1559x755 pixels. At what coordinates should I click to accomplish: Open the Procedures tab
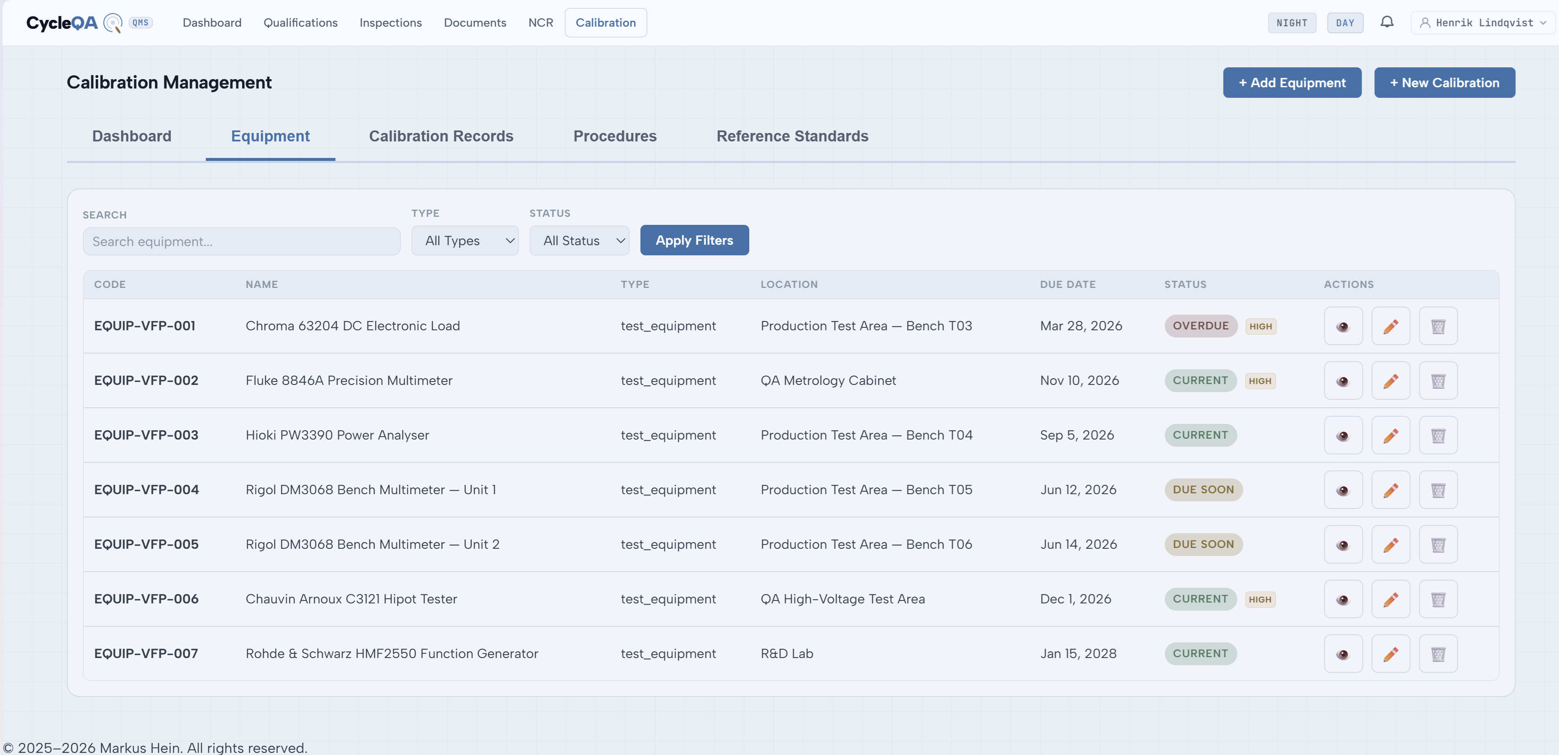(x=615, y=136)
